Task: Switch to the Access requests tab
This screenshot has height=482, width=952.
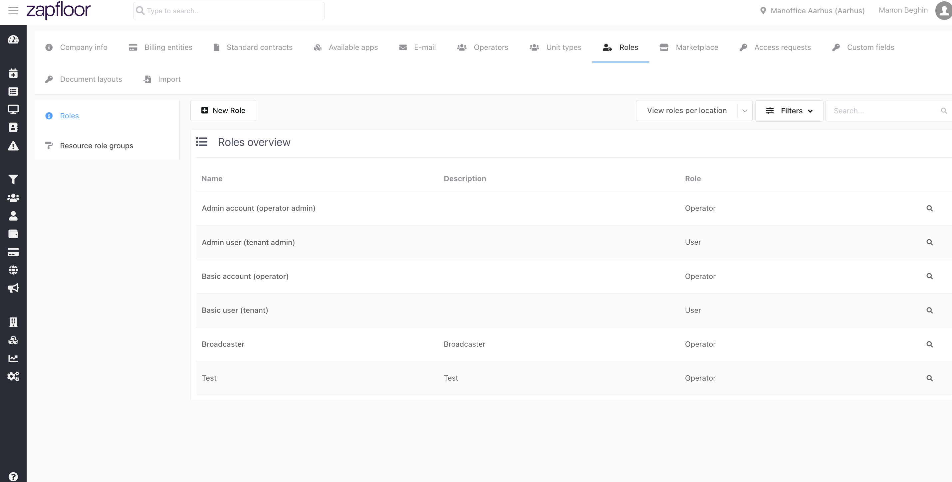Action: pos(775,47)
